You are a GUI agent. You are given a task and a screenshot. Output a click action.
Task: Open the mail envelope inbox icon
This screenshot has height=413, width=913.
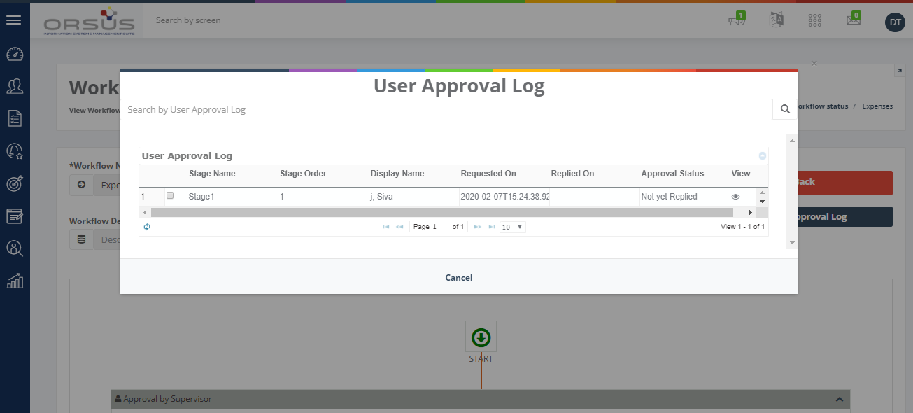pos(853,20)
